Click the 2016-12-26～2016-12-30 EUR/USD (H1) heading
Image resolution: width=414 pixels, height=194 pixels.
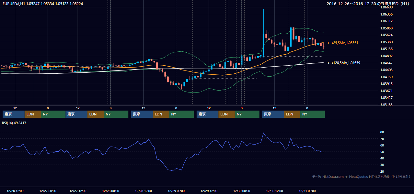[x=368, y=4]
